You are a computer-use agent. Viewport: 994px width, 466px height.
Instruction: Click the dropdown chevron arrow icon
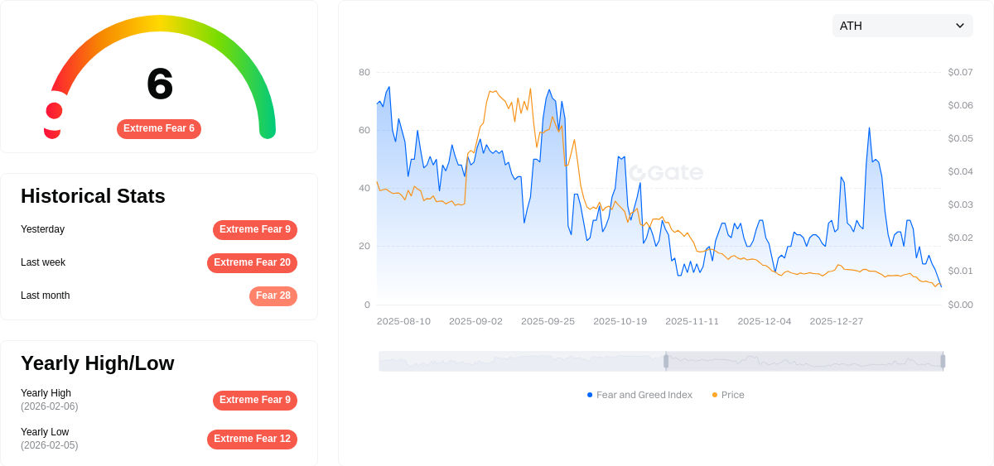point(960,26)
